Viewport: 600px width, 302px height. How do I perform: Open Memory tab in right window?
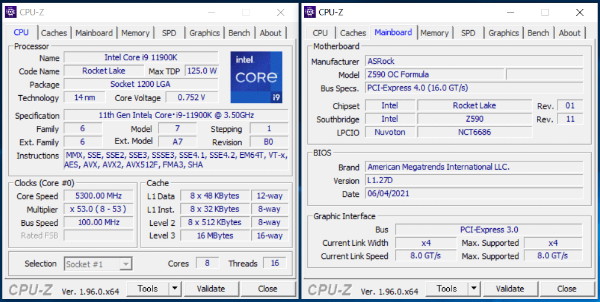point(434,33)
